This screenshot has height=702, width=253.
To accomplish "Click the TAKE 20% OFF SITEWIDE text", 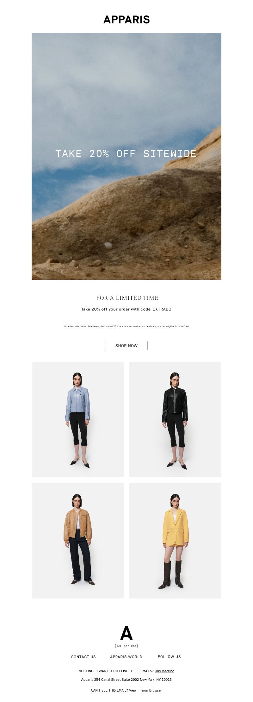I will 126,154.
